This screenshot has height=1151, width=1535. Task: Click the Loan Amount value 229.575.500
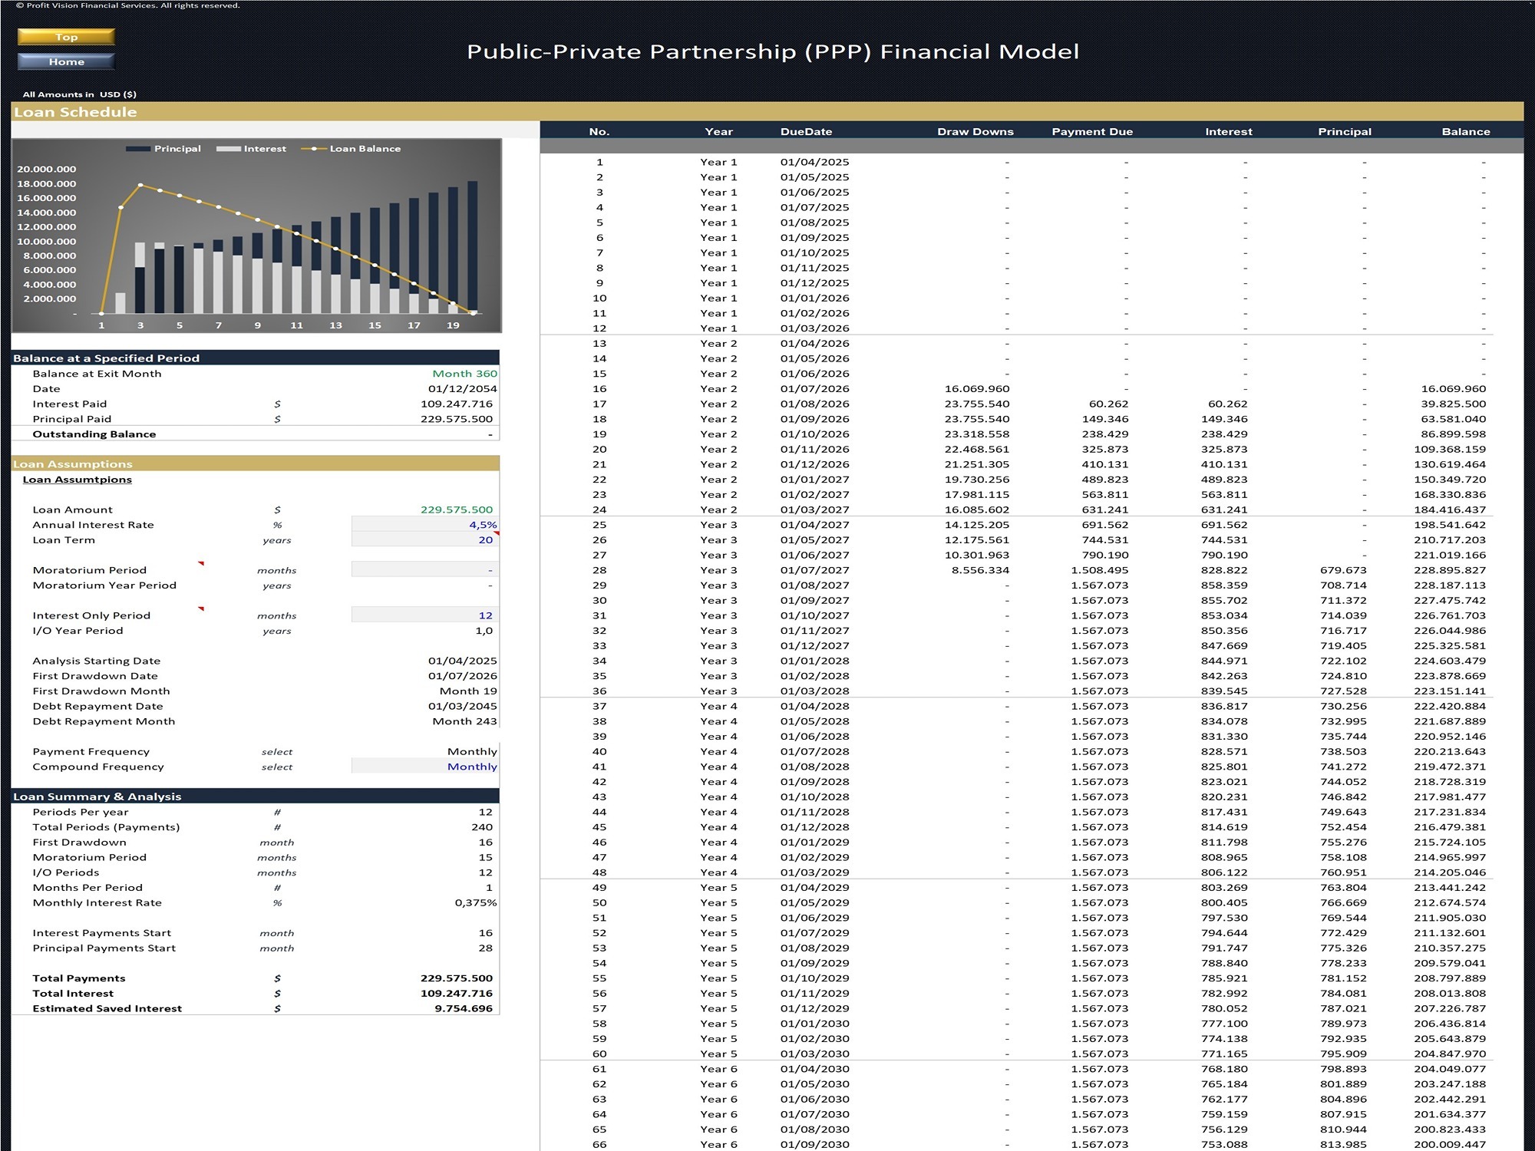pos(457,509)
